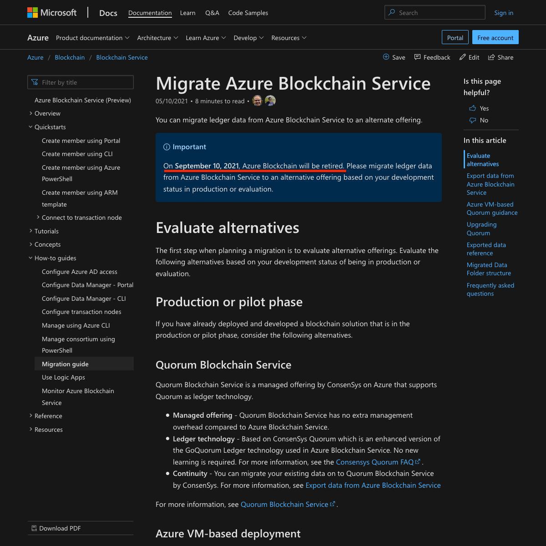Click the Portal button
The image size is (546, 546).
tap(455, 37)
